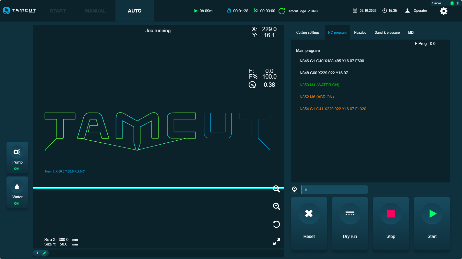Click the Dry run button
Image resolution: width=462 pixels, height=259 pixels.
pos(350,223)
